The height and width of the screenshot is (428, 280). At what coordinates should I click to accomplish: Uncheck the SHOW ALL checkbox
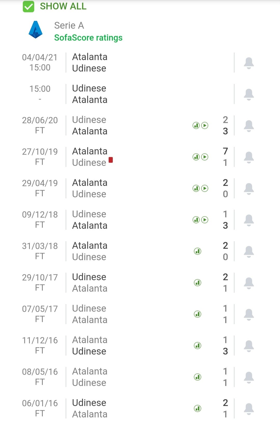[x=29, y=6]
